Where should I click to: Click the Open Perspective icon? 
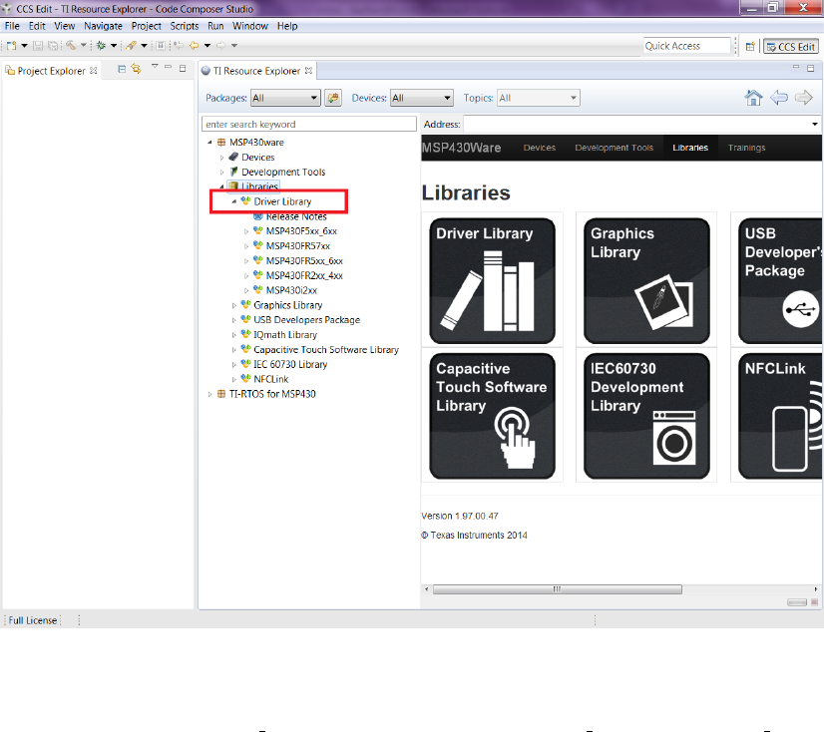[x=750, y=47]
